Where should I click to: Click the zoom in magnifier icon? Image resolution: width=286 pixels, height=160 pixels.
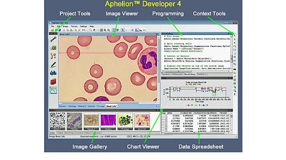pos(105,30)
